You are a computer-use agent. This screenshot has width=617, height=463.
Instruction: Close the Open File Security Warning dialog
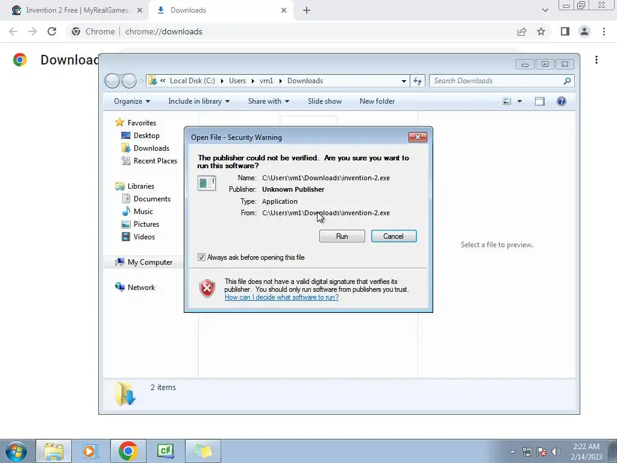pyautogui.click(x=418, y=137)
